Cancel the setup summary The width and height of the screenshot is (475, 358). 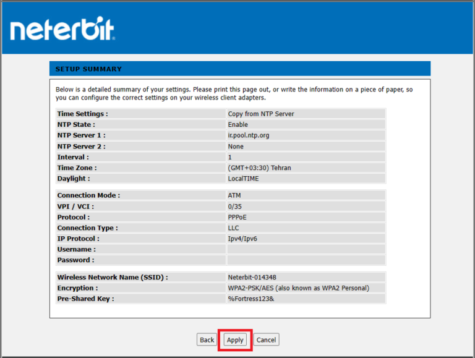(266, 339)
